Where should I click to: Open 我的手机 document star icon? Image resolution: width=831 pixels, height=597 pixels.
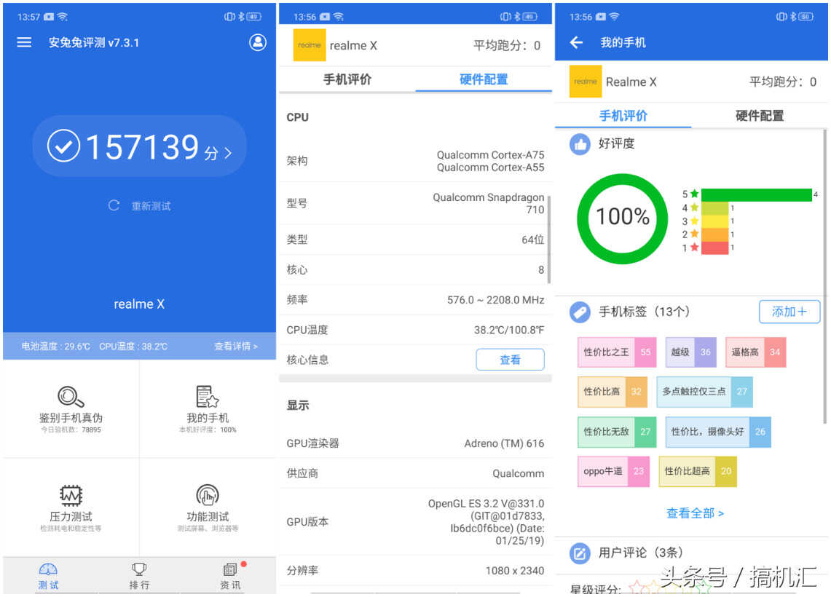pos(208,396)
